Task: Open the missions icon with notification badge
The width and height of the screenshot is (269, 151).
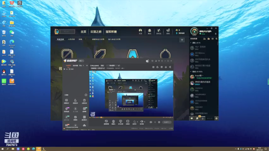Action: (x=197, y=118)
